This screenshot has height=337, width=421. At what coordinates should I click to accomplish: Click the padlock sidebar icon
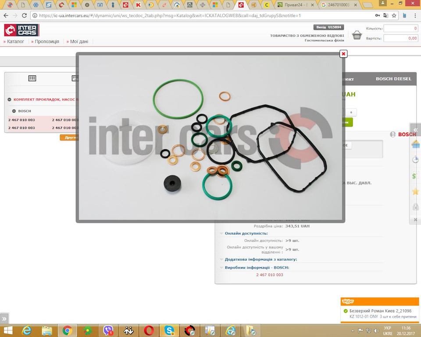(x=415, y=207)
